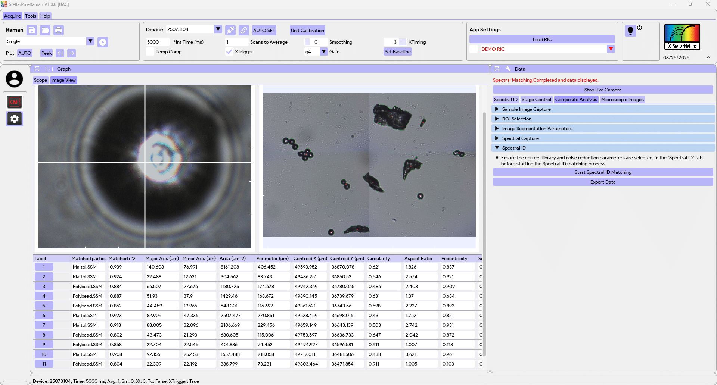This screenshot has height=385, width=717.
Task: Click the chain link icon beside Device
Action: pos(244,30)
